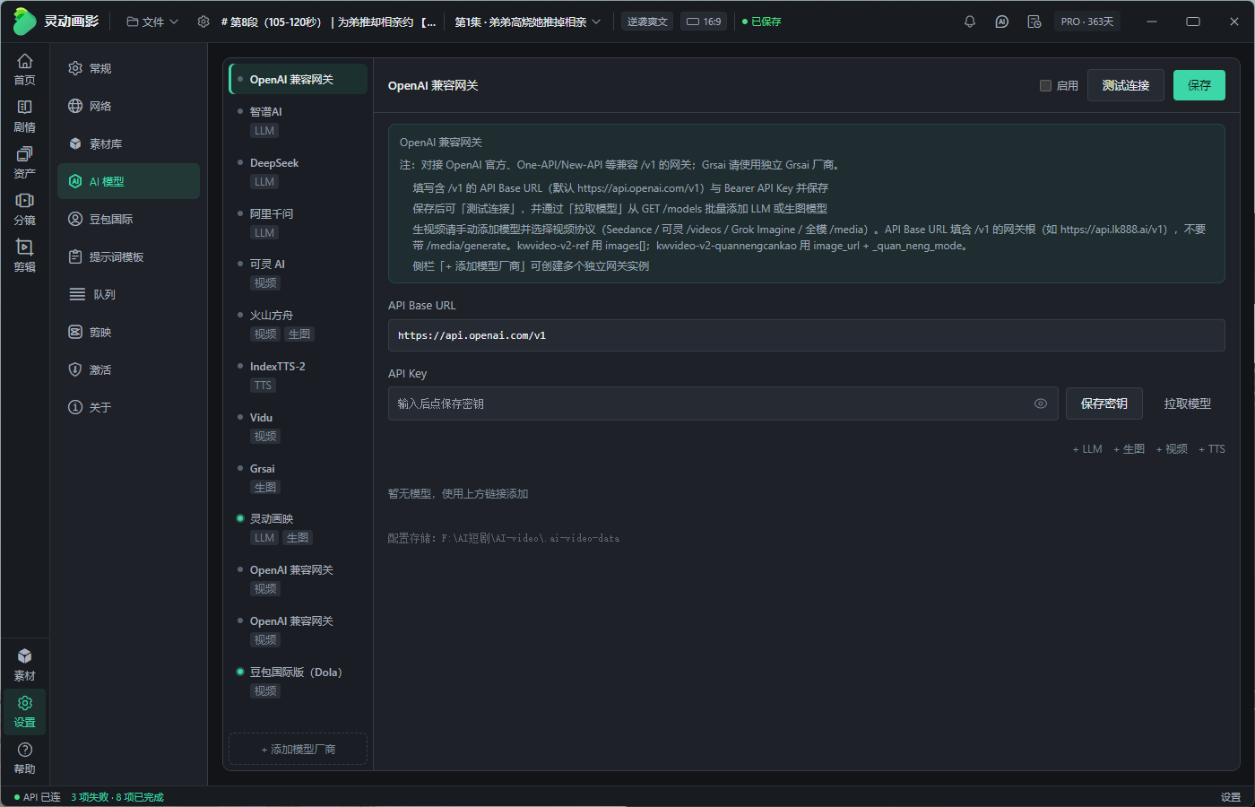Screen dimensions: 1255x807
Task: Click the 3 项失败 · 8 项已完成 status
Action: pyautogui.click(x=117, y=797)
